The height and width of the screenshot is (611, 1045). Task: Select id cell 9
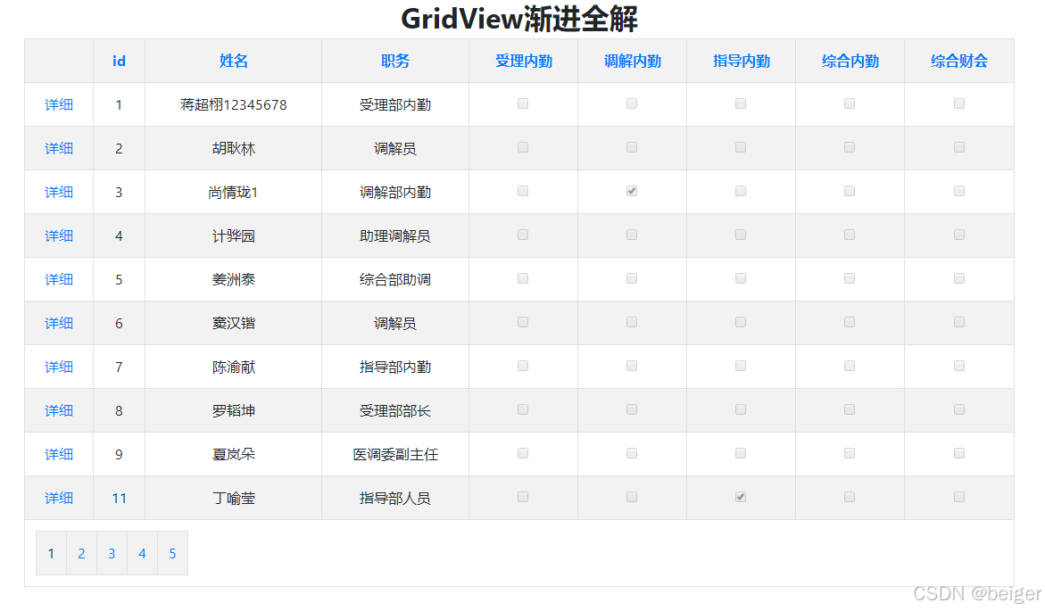point(119,454)
